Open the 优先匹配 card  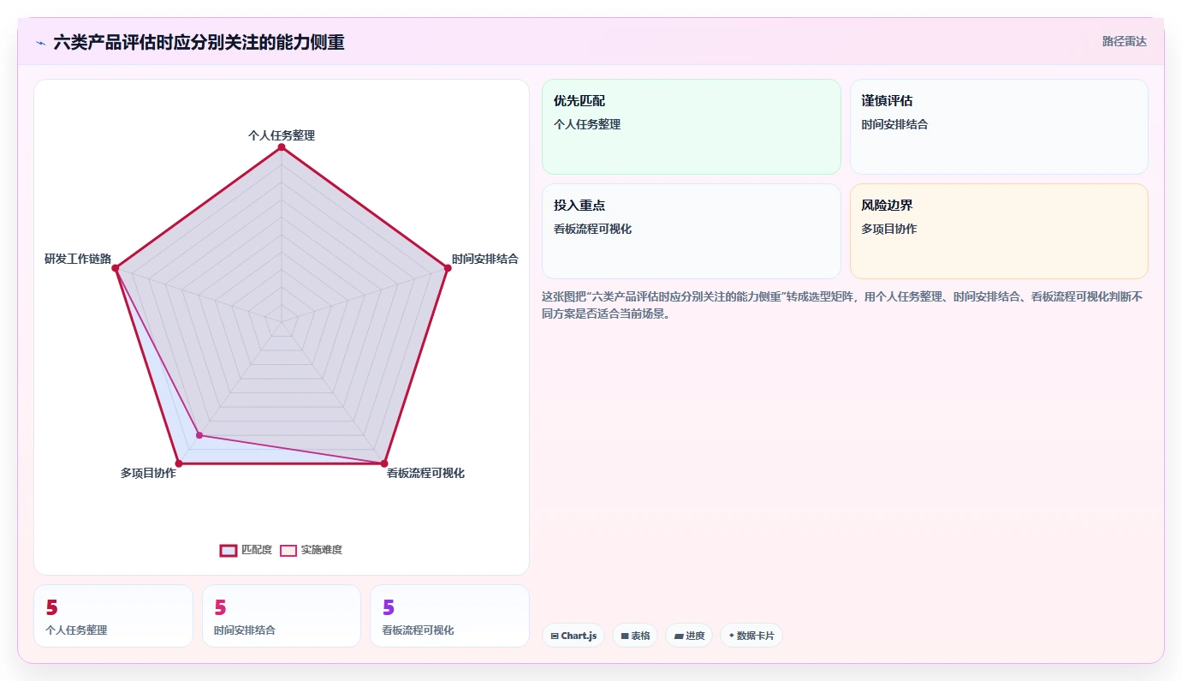(x=692, y=127)
